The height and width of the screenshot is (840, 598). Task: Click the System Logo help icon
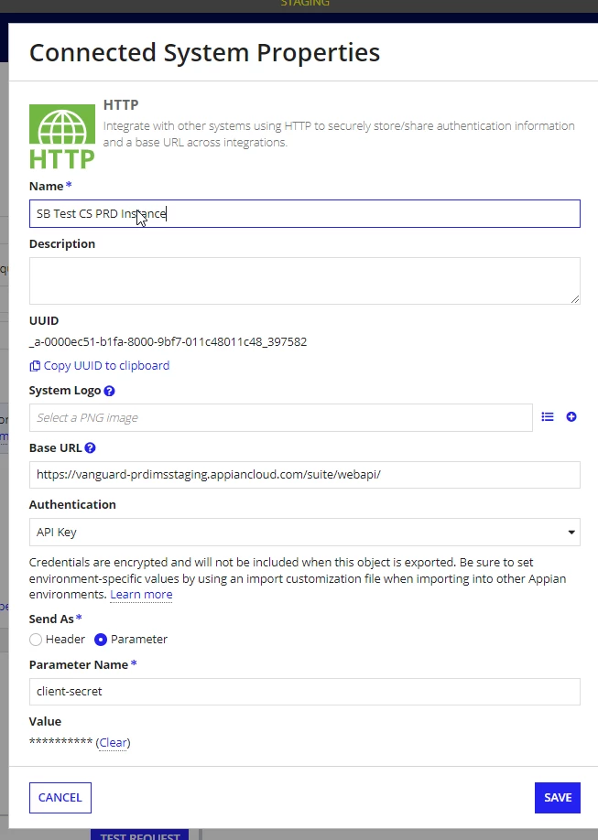coord(109,391)
